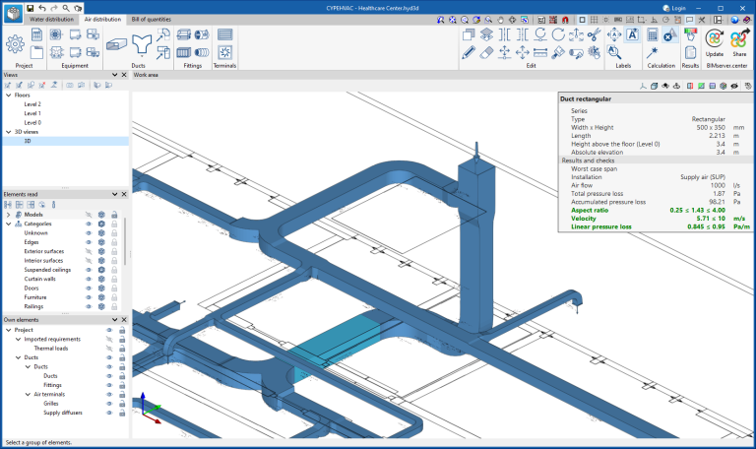Click the show errors warning icon

[669, 34]
